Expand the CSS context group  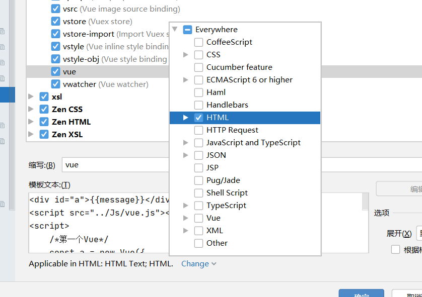coord(186,55)
